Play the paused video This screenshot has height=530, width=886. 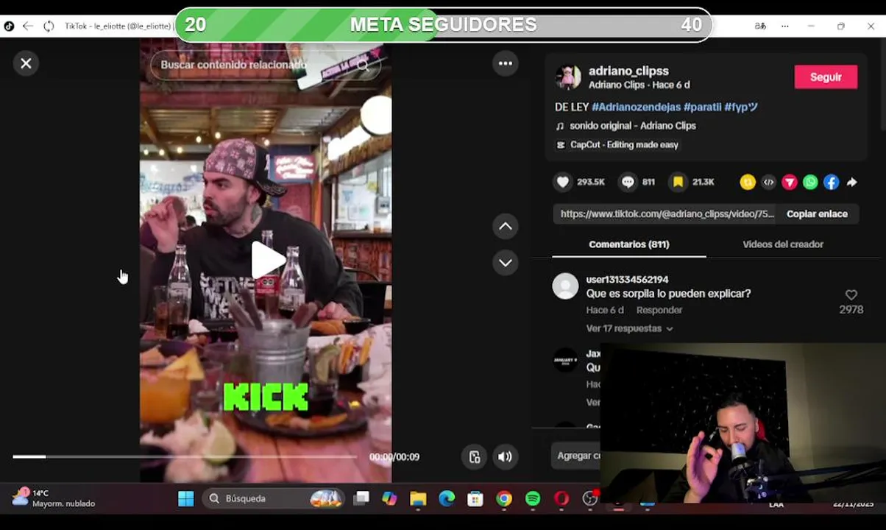[266, 260]
